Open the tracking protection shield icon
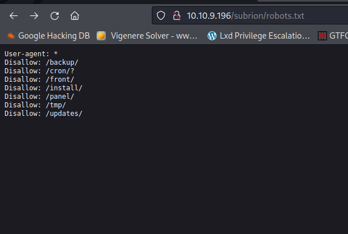This screenshot has height=234, width=348. click(x=161, y=15)
